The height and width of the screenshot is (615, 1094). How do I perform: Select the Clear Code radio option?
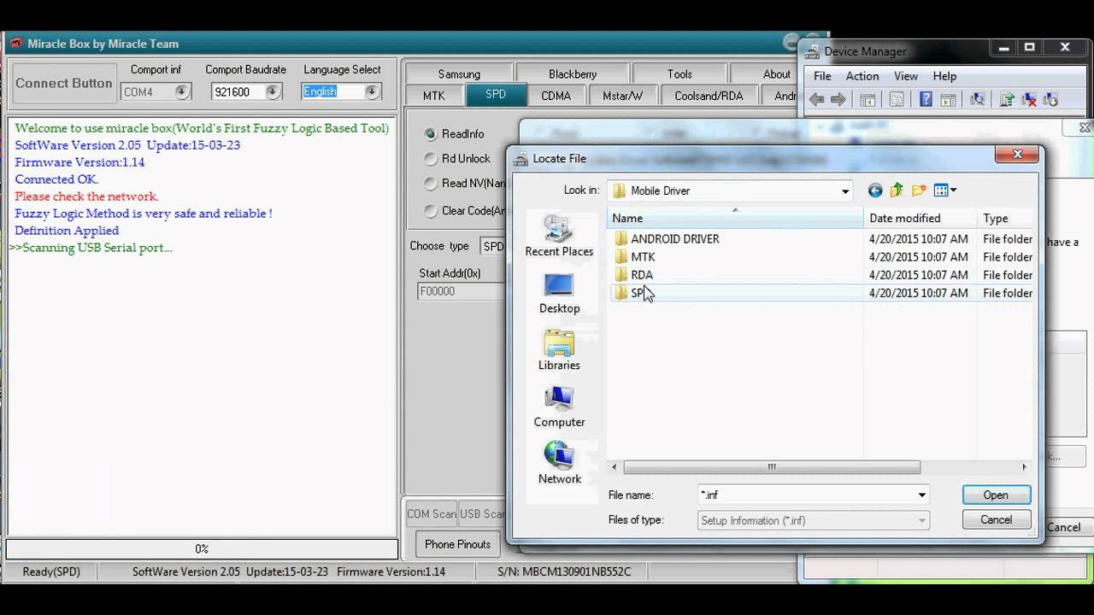[431, 210]
